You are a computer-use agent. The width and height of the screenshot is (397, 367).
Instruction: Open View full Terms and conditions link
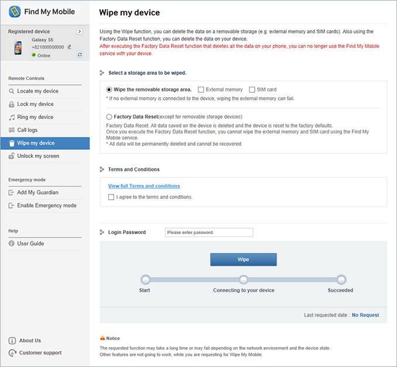(x=143, y=186)
